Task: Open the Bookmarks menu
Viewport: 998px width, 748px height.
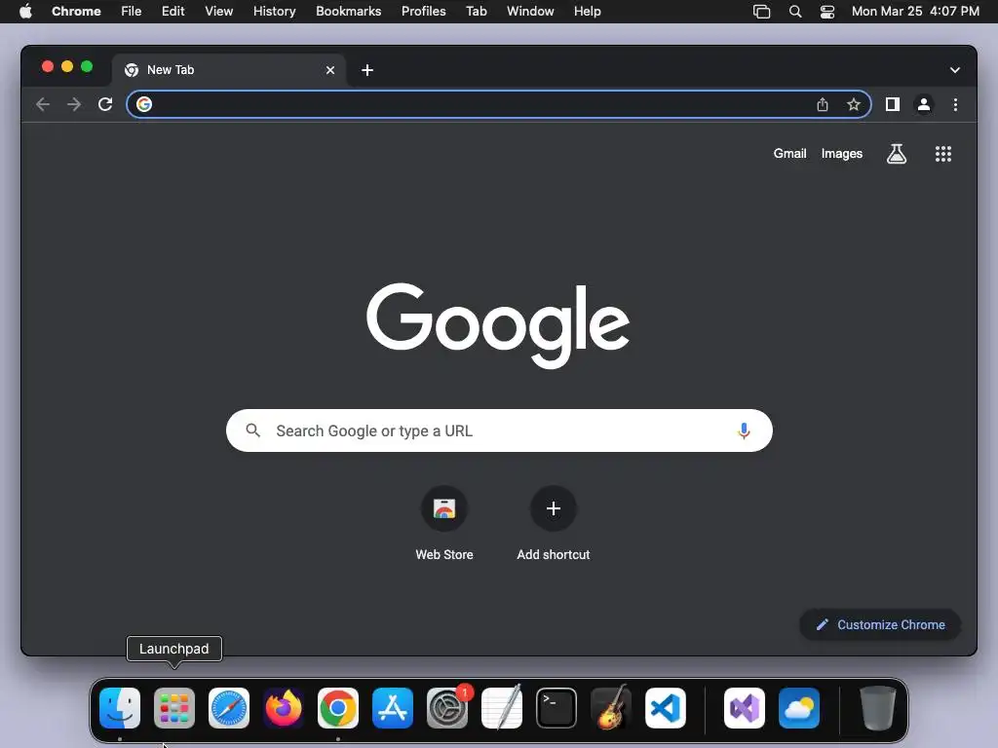Action: click(349, 12)
